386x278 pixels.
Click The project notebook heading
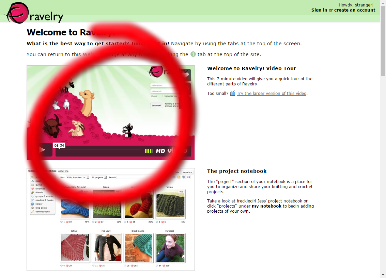click(237, 171)
